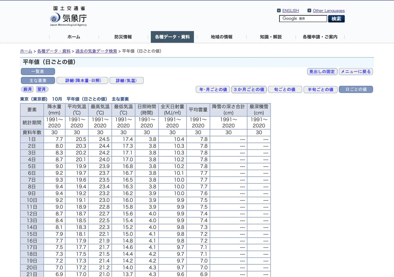Select the 最深積雪 column header
The width and height of the screenshot is (394, 277).
(x=259, y=110)
